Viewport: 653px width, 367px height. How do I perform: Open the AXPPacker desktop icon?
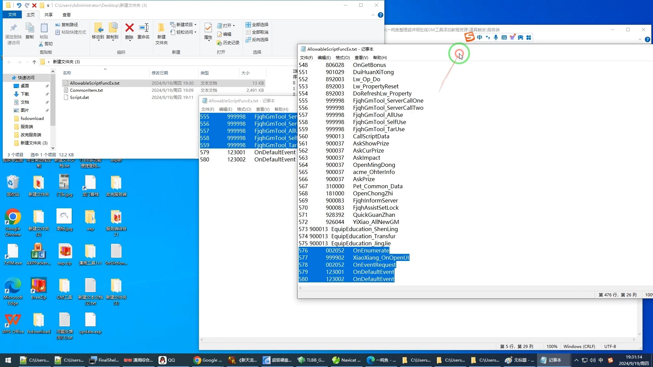click(38, 254)
